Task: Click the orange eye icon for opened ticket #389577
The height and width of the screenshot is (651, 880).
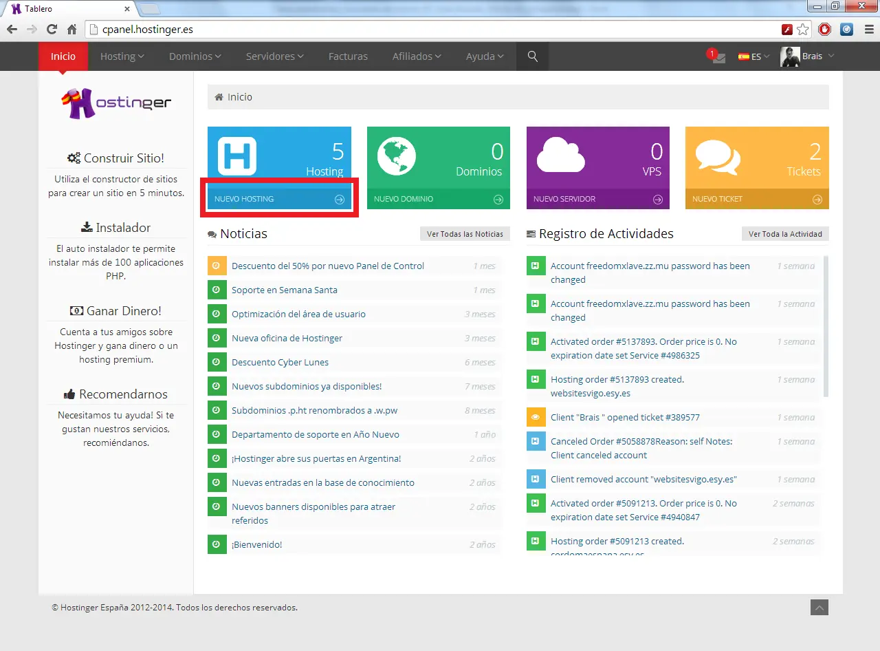Action: tap(536, 417)
